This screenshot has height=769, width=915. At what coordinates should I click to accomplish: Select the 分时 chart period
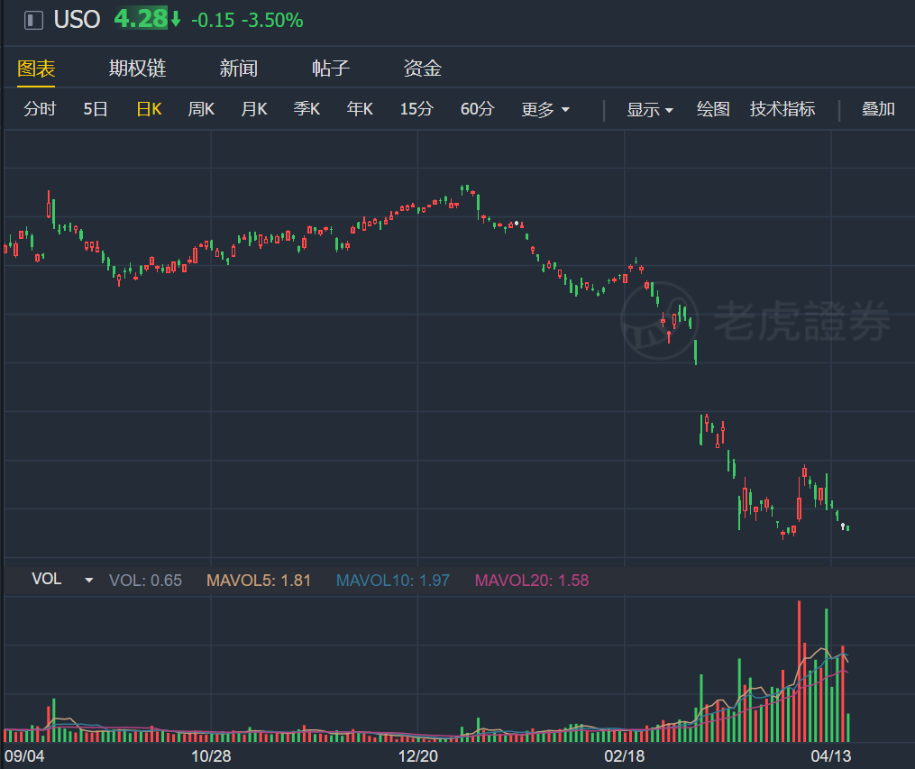(40, 109)
